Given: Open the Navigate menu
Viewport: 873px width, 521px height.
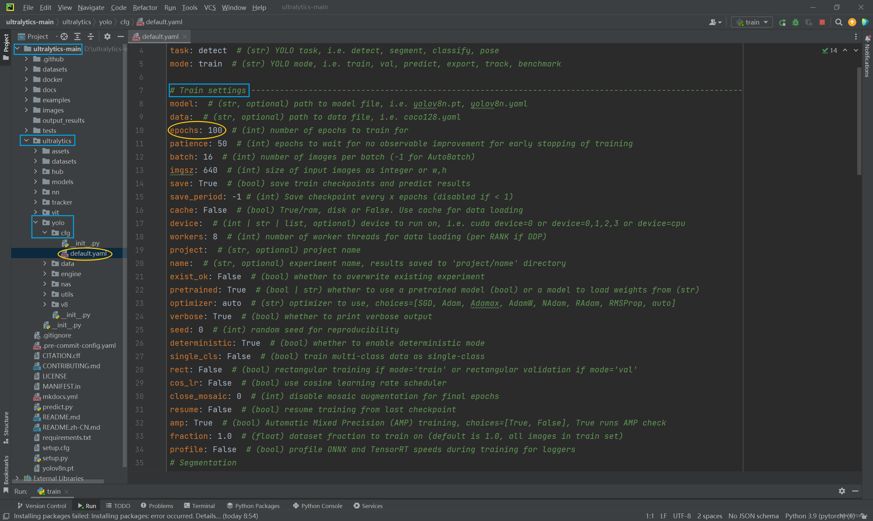Looking at the screenshot, I should pos(91,8).
